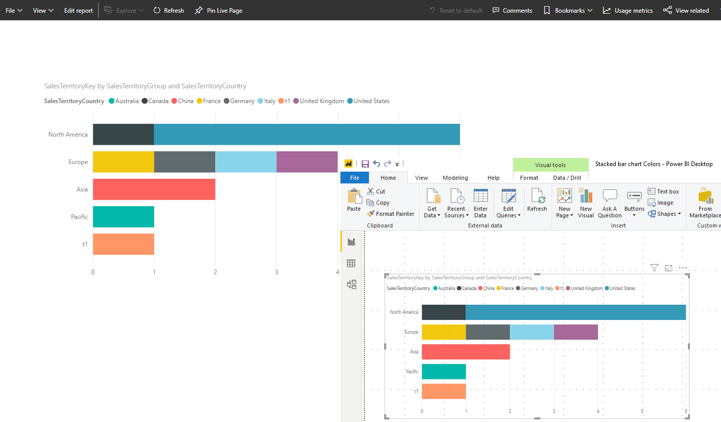Switch to Data view table icon
Viewport: 721px width, 422px height.
pyautogui.click(x=351, y=263)
